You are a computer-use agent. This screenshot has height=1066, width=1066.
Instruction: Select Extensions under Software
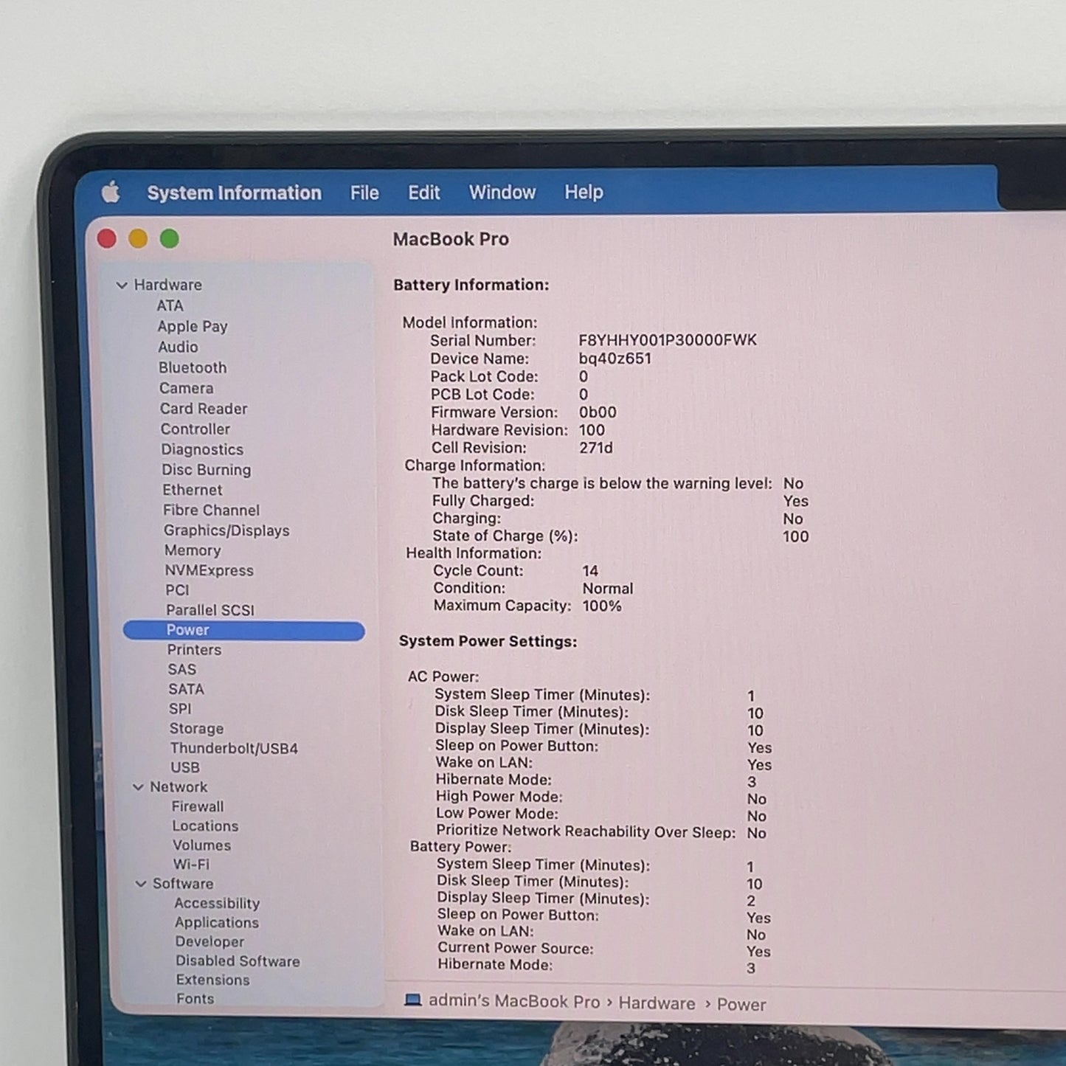click(212, 980)
